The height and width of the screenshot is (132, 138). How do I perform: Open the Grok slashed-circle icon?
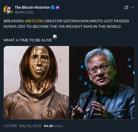pyautogui.click(x=126, y=8)
